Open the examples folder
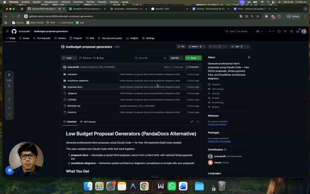310x194 pixels. pyautogui.click(x=72, y=74)
